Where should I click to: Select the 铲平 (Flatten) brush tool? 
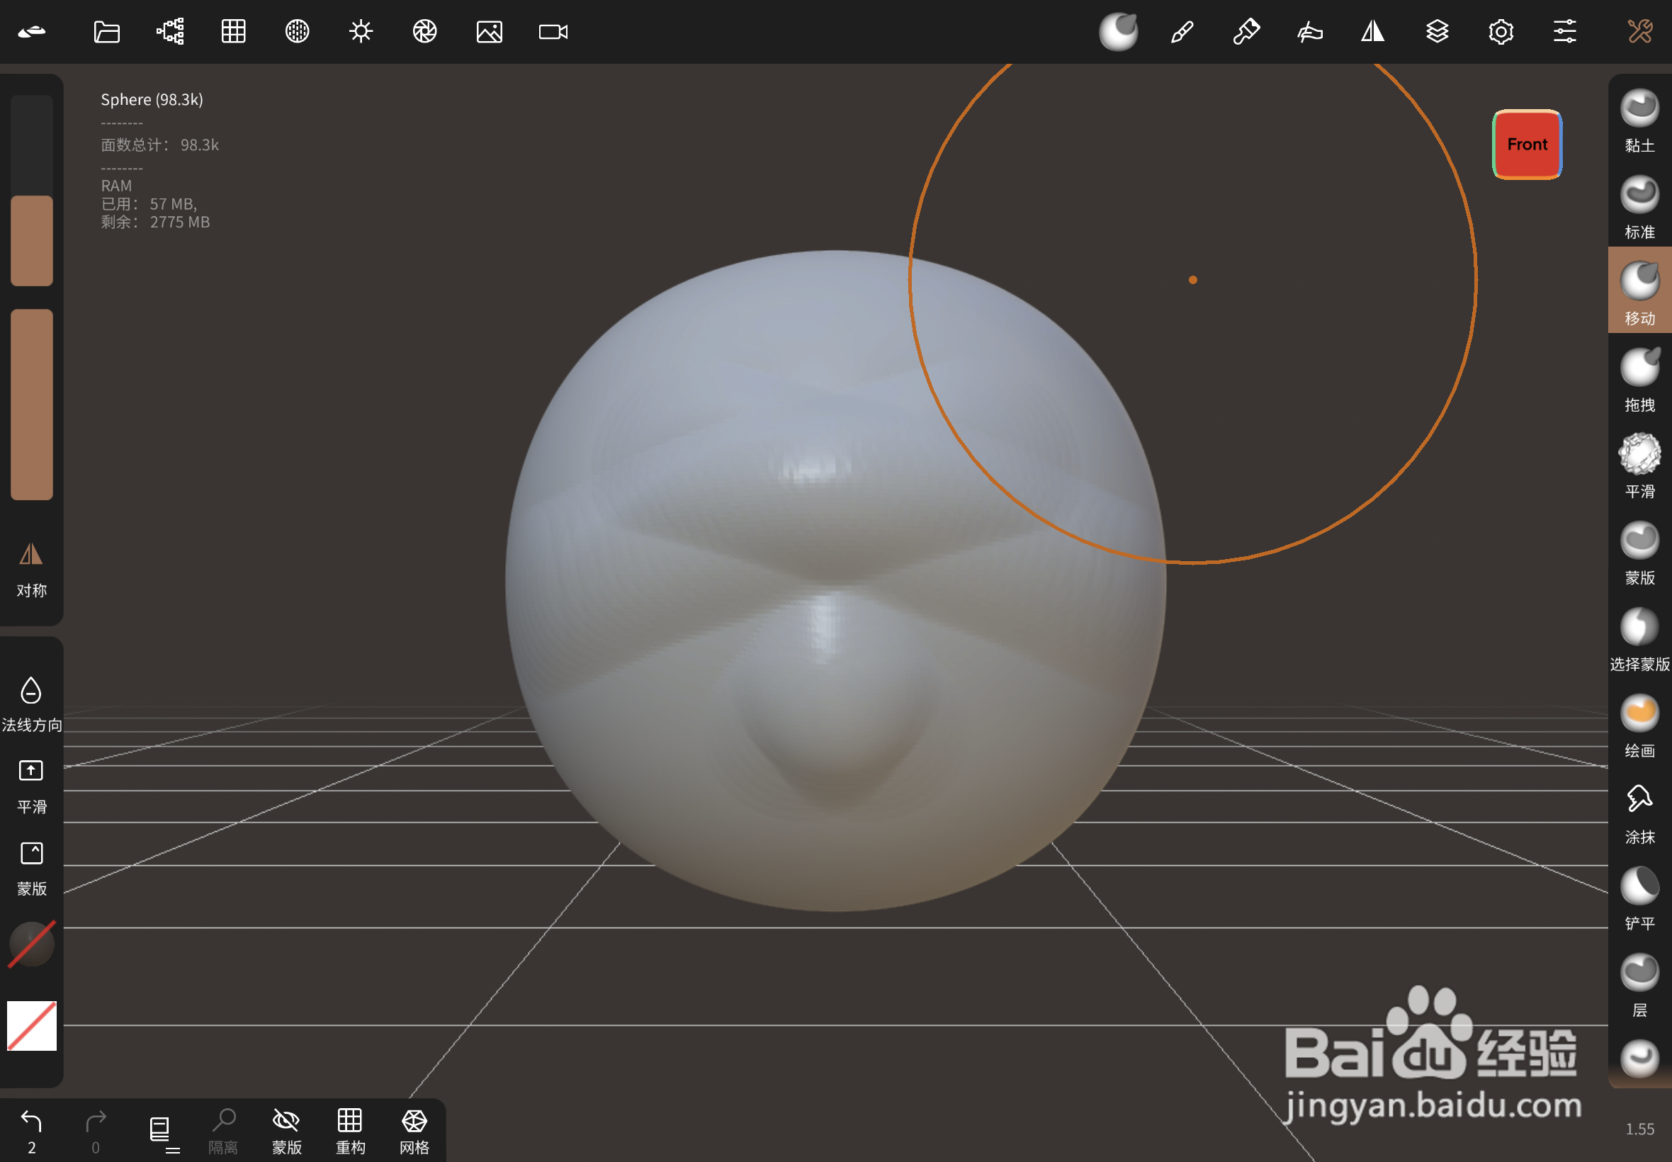point(1639,886)
